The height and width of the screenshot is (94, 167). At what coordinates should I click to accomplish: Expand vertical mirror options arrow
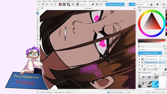(x=161, y=4)
